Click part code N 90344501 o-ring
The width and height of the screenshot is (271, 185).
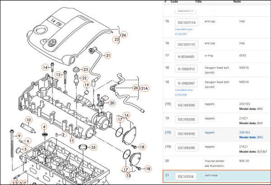point(187,56)
